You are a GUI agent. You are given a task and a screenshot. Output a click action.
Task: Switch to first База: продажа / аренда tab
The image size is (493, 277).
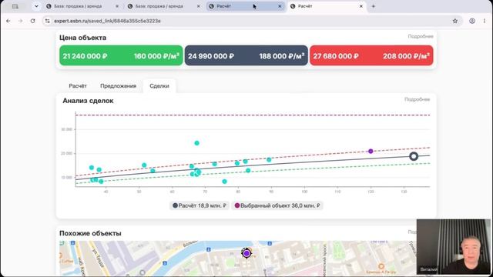pos(82,6)
